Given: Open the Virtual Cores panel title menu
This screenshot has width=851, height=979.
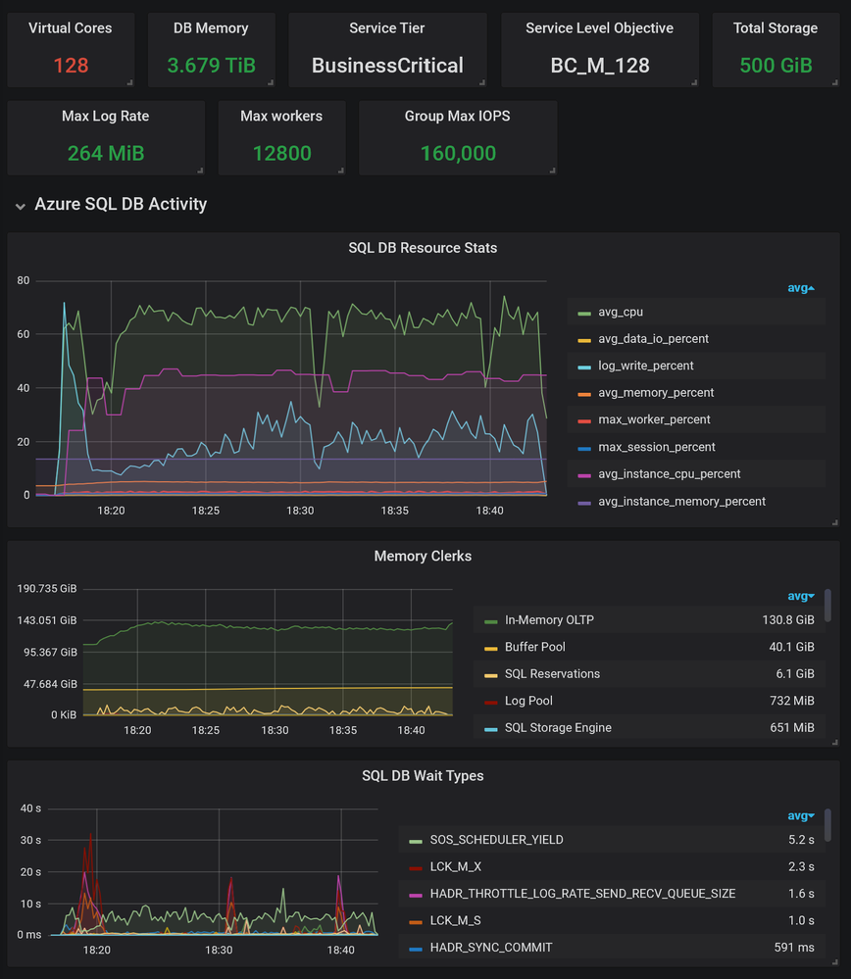Looking at the screenshot, I should point(70,28).
